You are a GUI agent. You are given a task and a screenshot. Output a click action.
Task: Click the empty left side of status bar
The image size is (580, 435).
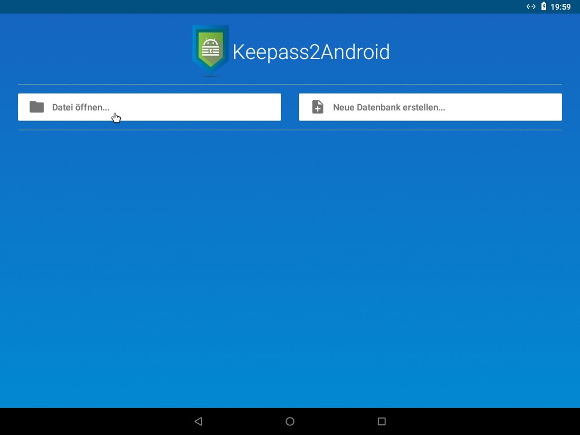[170, 7]
